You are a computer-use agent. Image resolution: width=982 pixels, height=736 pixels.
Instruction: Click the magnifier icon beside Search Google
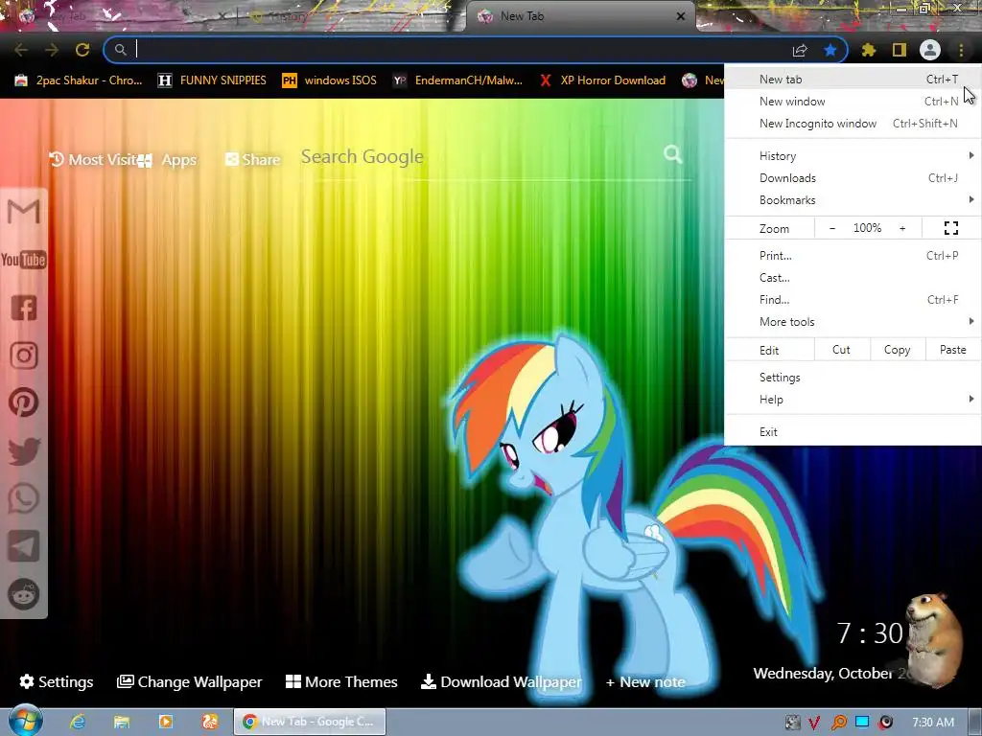click(x=673, y=154)
